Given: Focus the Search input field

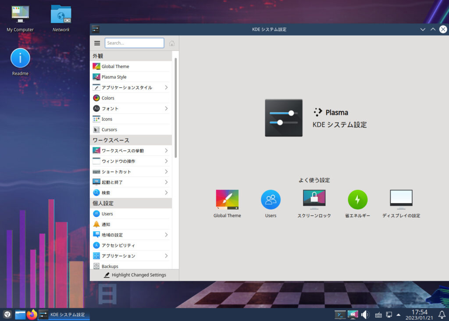Looking at the screenshot, I should (134, 43).
